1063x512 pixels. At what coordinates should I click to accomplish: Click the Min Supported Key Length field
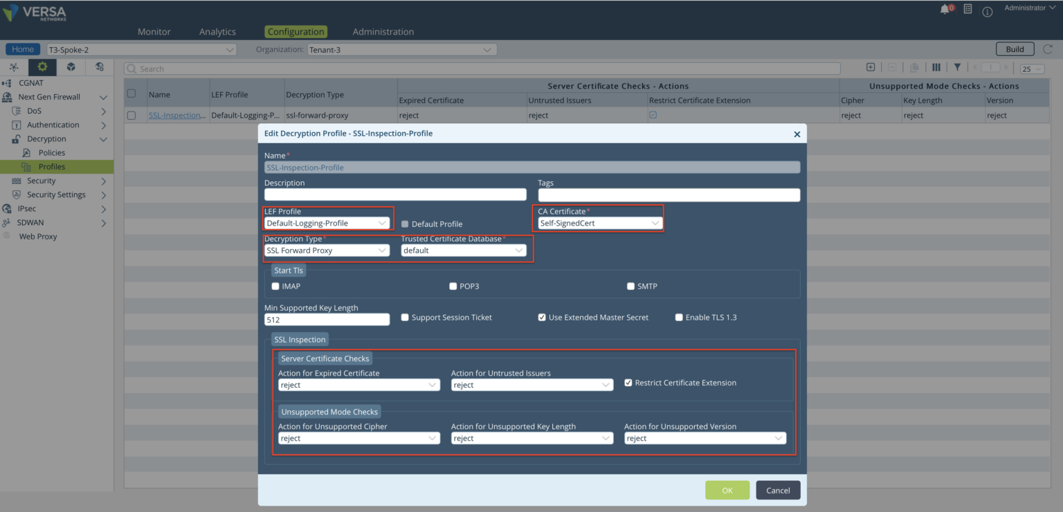(x=326, y=319)
